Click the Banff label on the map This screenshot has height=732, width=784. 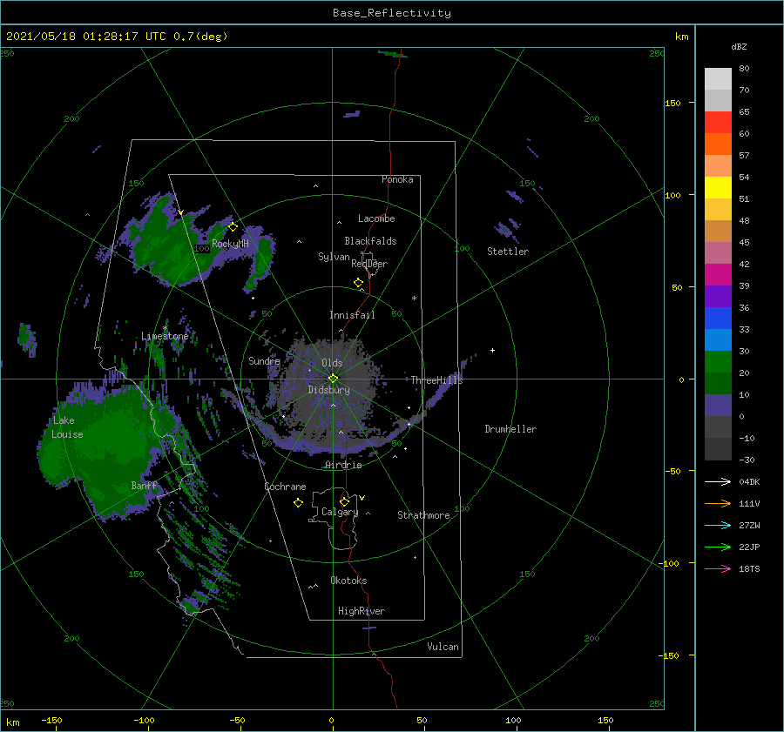[x=144, y=486]
